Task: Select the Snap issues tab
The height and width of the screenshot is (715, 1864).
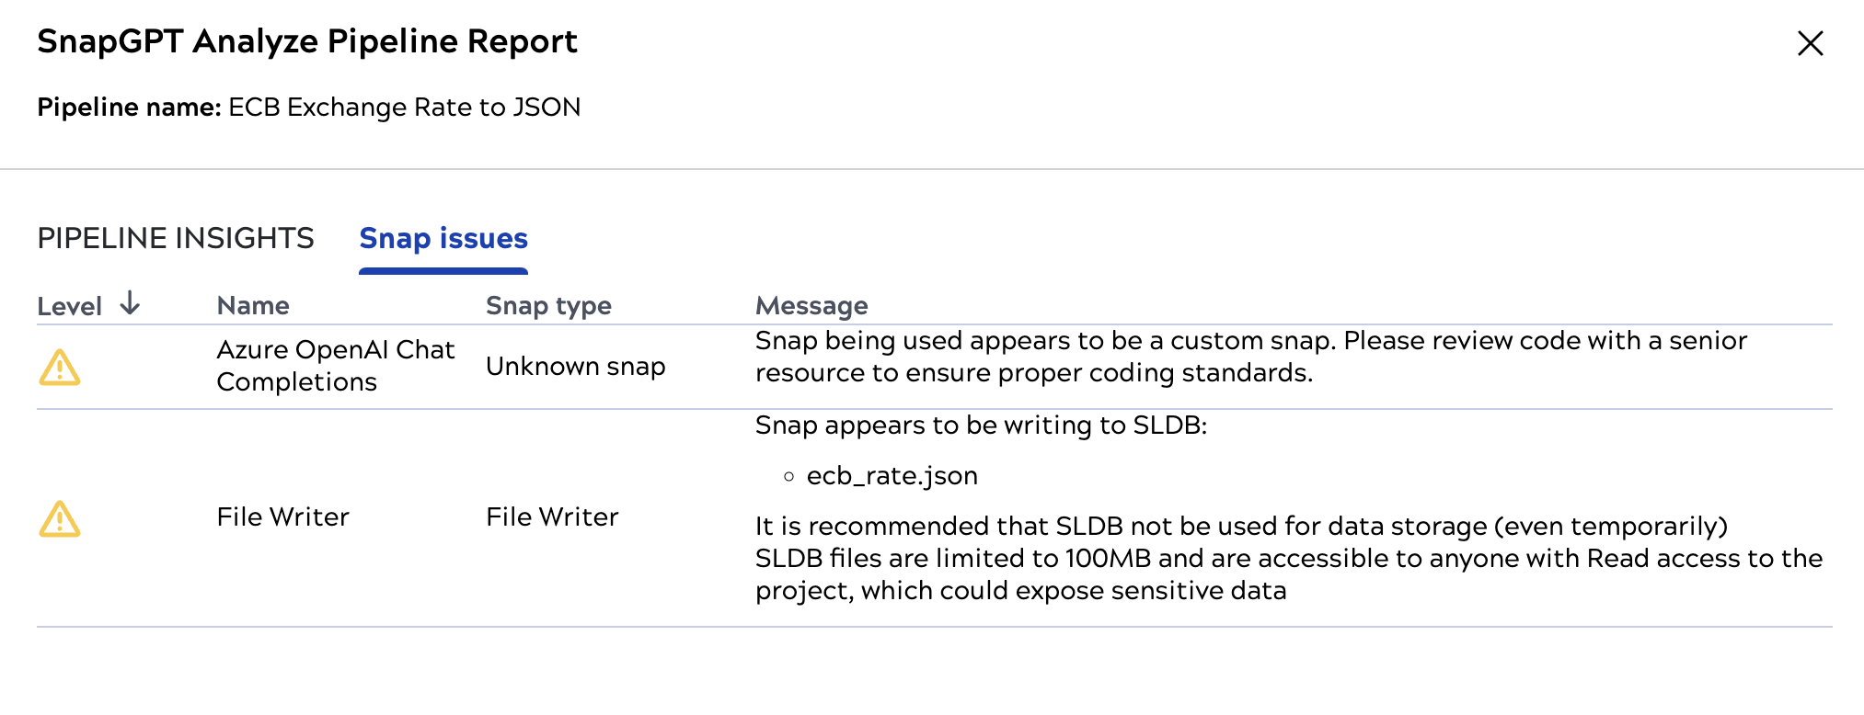Action: tap(443, 239)
